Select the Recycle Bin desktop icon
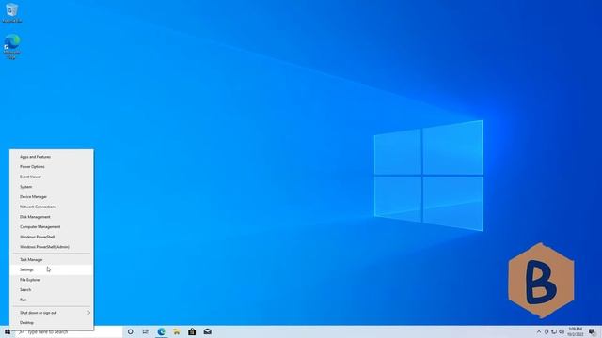 click(12, 13)
